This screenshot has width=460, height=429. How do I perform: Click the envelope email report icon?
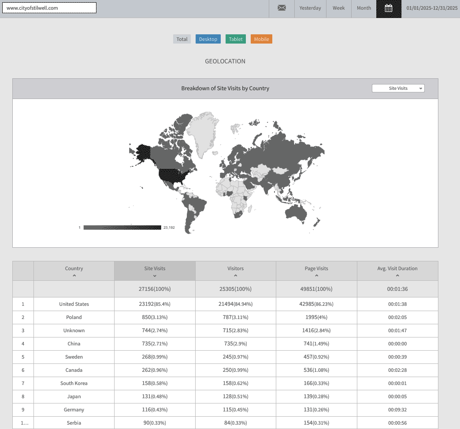[282, 8]
